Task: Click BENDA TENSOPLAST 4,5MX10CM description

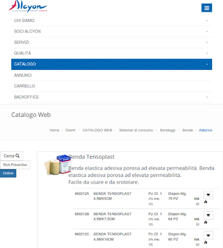Action: (112, 237)
